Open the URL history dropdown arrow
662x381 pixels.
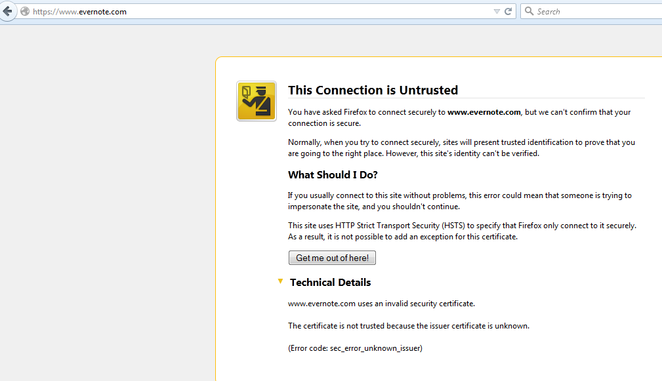[497, 11]
